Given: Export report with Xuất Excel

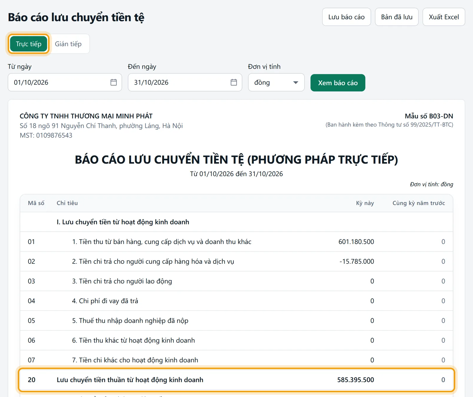Looking at the screenshot, I should [444, 17].
